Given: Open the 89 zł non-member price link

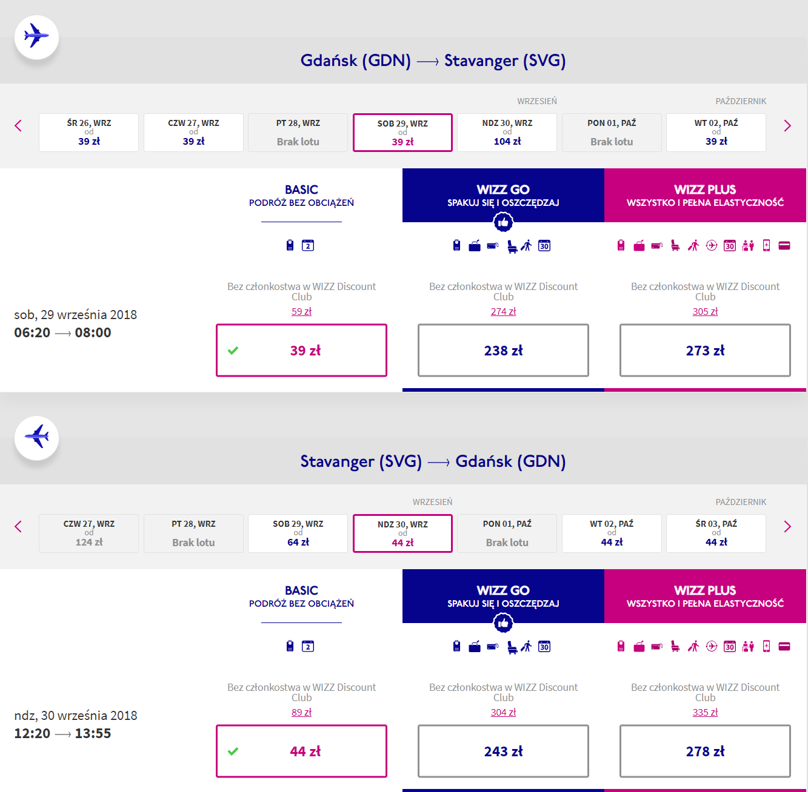Looking at the screenshot, I should (301, 712).
